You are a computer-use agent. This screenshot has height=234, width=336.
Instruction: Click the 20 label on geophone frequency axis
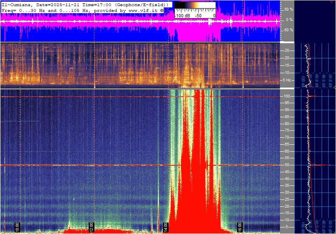tap(287, 58)
